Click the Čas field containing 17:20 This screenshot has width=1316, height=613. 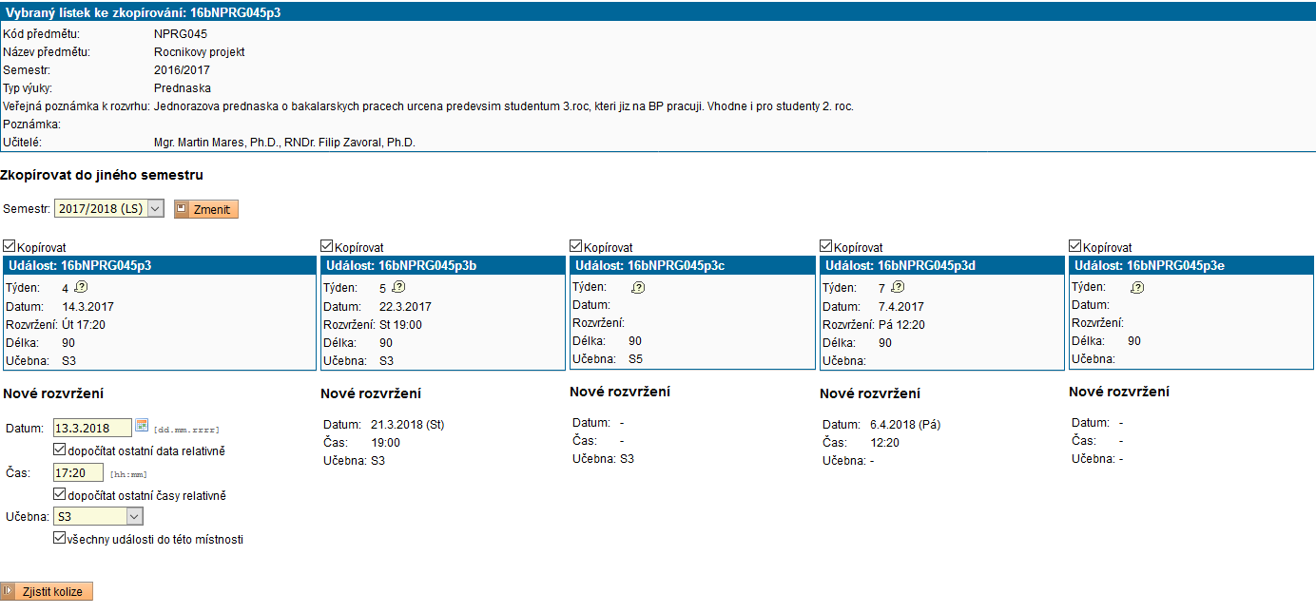point(78,472)
